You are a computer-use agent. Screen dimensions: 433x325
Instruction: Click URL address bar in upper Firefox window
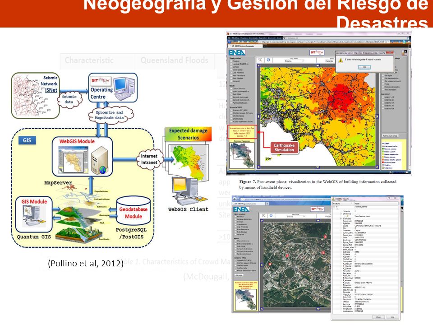325,42
